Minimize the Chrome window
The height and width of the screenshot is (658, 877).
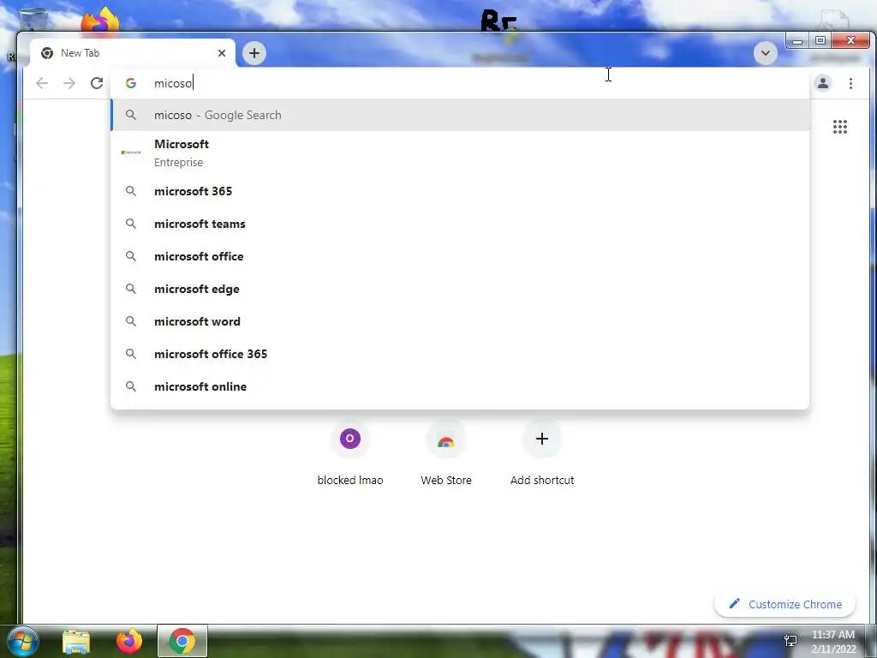797,41
